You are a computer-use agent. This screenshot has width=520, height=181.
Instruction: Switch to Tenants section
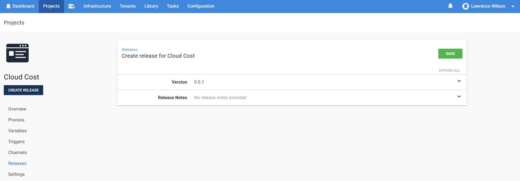pyautogui.click(x=127, y=6)
